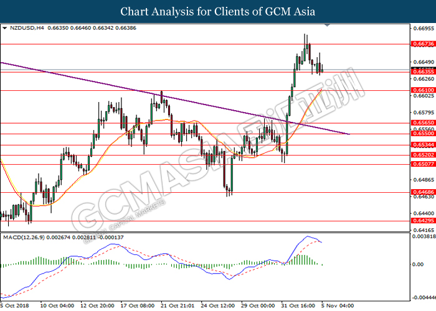Click the 0.66025 price scale value
The image size is (436, 311).
[424, 96]
